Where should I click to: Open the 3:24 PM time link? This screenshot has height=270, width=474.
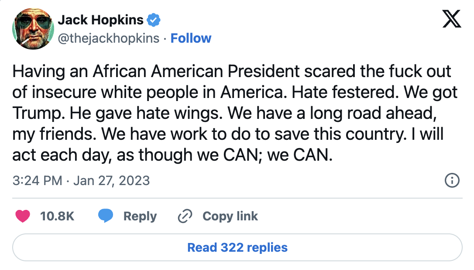[37, 180]
